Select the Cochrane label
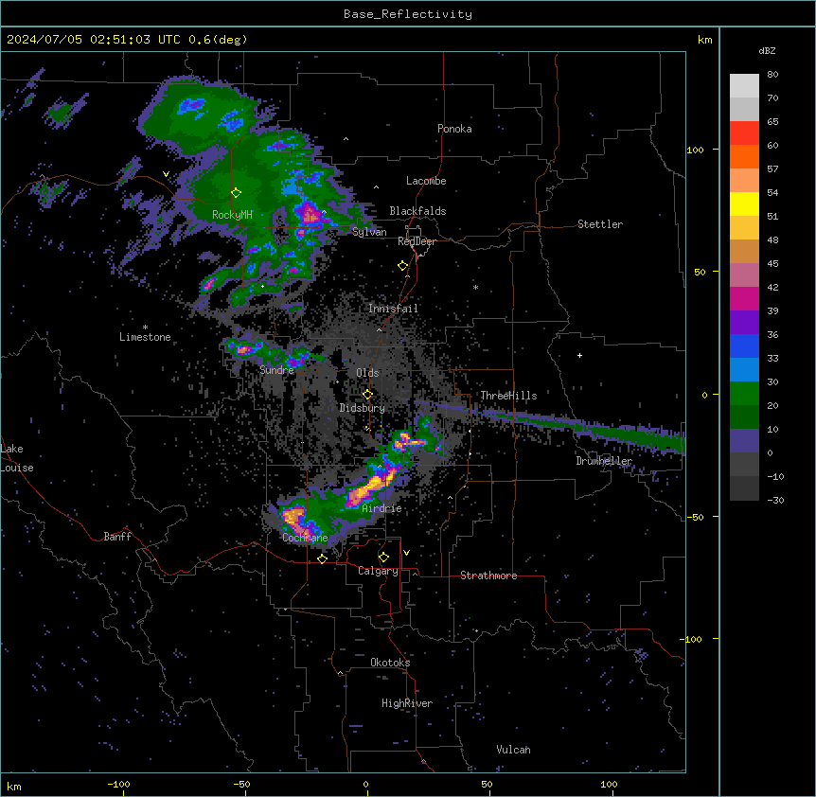816x797 pixels. coord(305,538)
